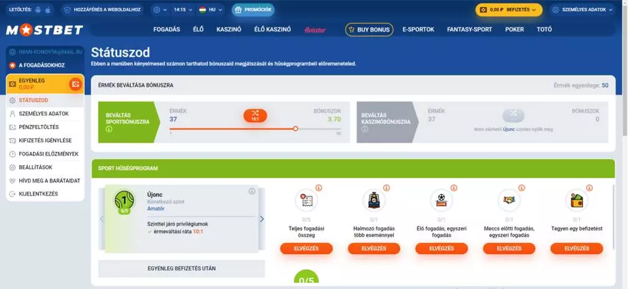628x289 pixels.
Task: Show the next loyalty level with right arrow
Action: (262, 219)
